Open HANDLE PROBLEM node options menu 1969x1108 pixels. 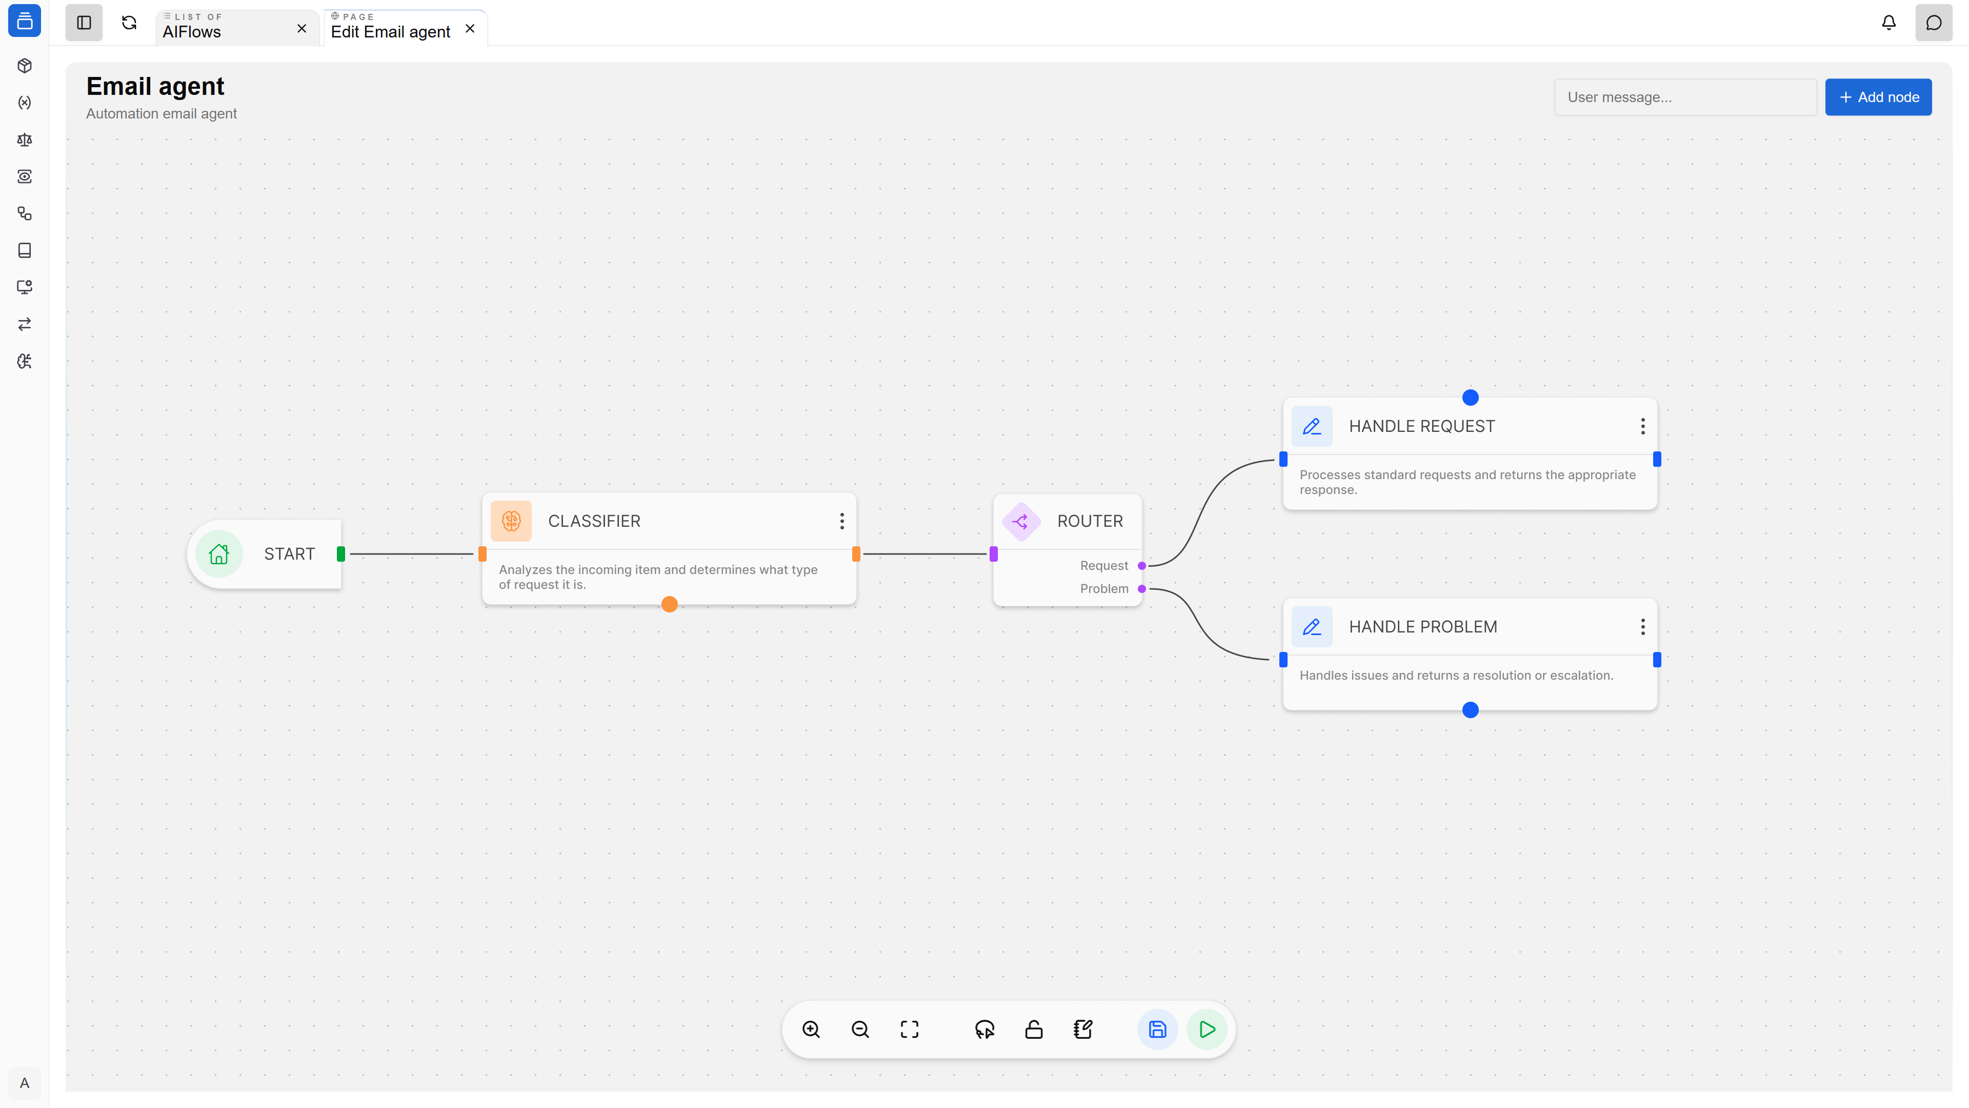(x=1642, y=627)
